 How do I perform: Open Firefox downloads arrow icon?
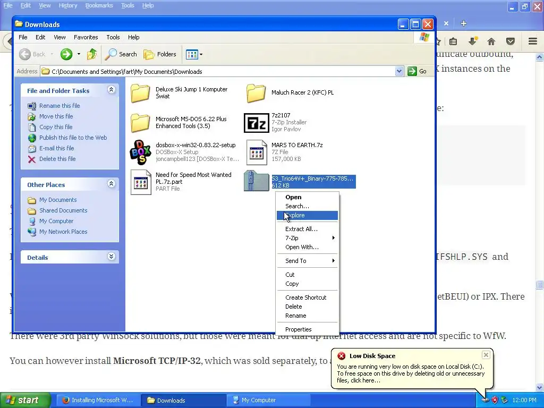coord(473,41)
